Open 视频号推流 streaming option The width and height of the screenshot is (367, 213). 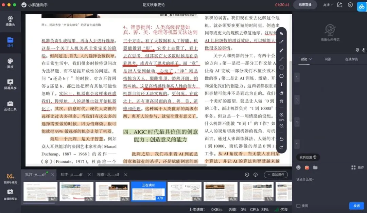pyautogui.click(x=10, y=179)
